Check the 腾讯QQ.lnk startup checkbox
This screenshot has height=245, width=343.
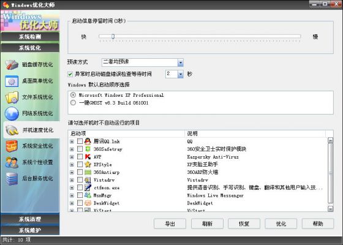tap(80, 141)
